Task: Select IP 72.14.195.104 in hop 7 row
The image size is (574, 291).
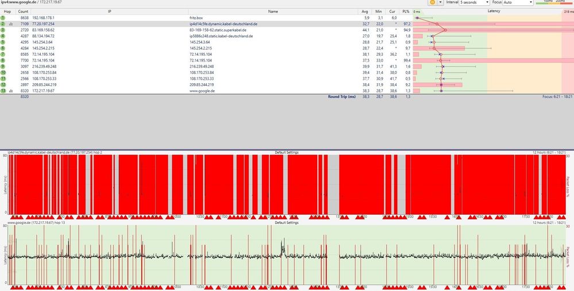Action: pyautogui.click(x=43, y=54)
